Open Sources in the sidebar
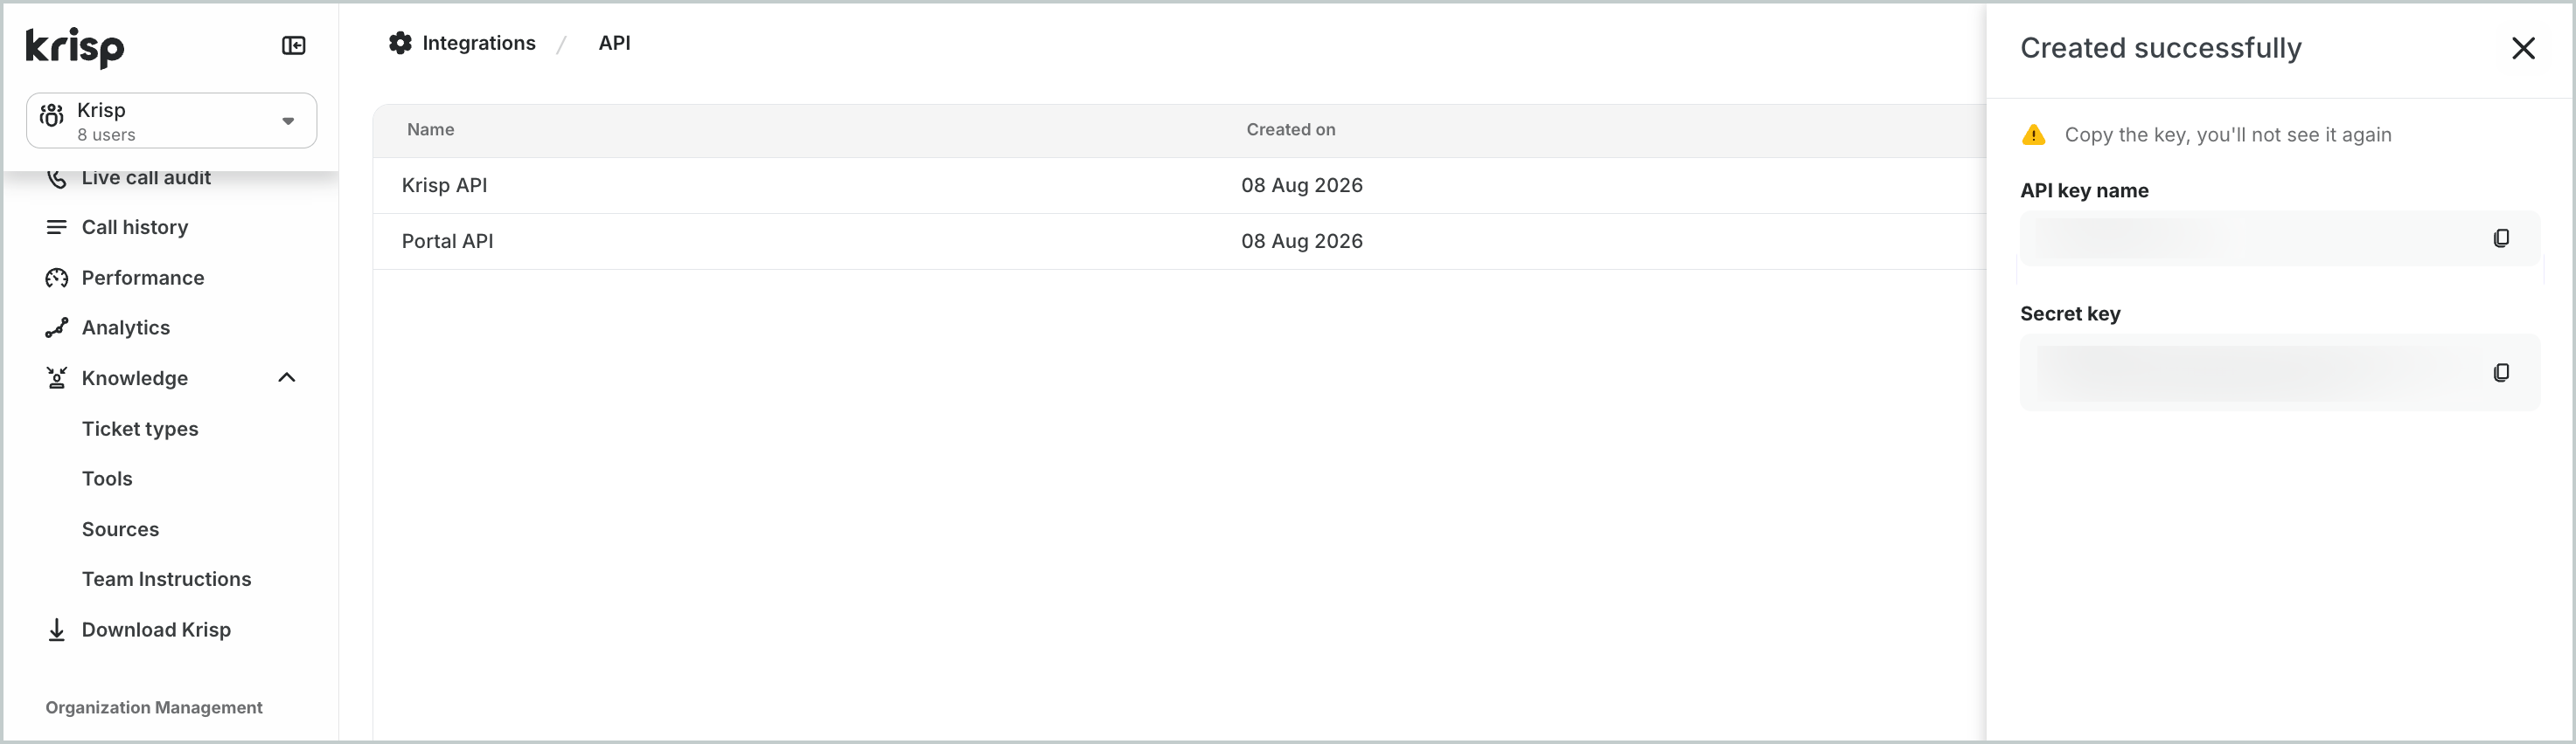The width and height of the screenshot is (2576, 744). [120, 529]
